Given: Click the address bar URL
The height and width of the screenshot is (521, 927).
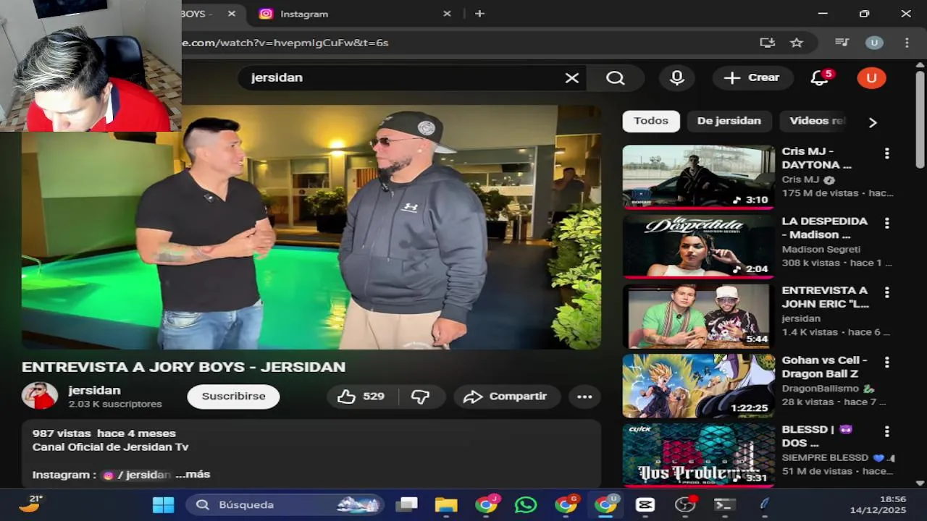Looking at the screenshot, I should pyautogui.click(x=285, y=43).
